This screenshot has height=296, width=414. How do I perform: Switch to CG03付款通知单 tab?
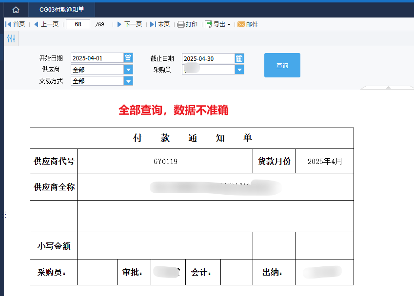62,10
